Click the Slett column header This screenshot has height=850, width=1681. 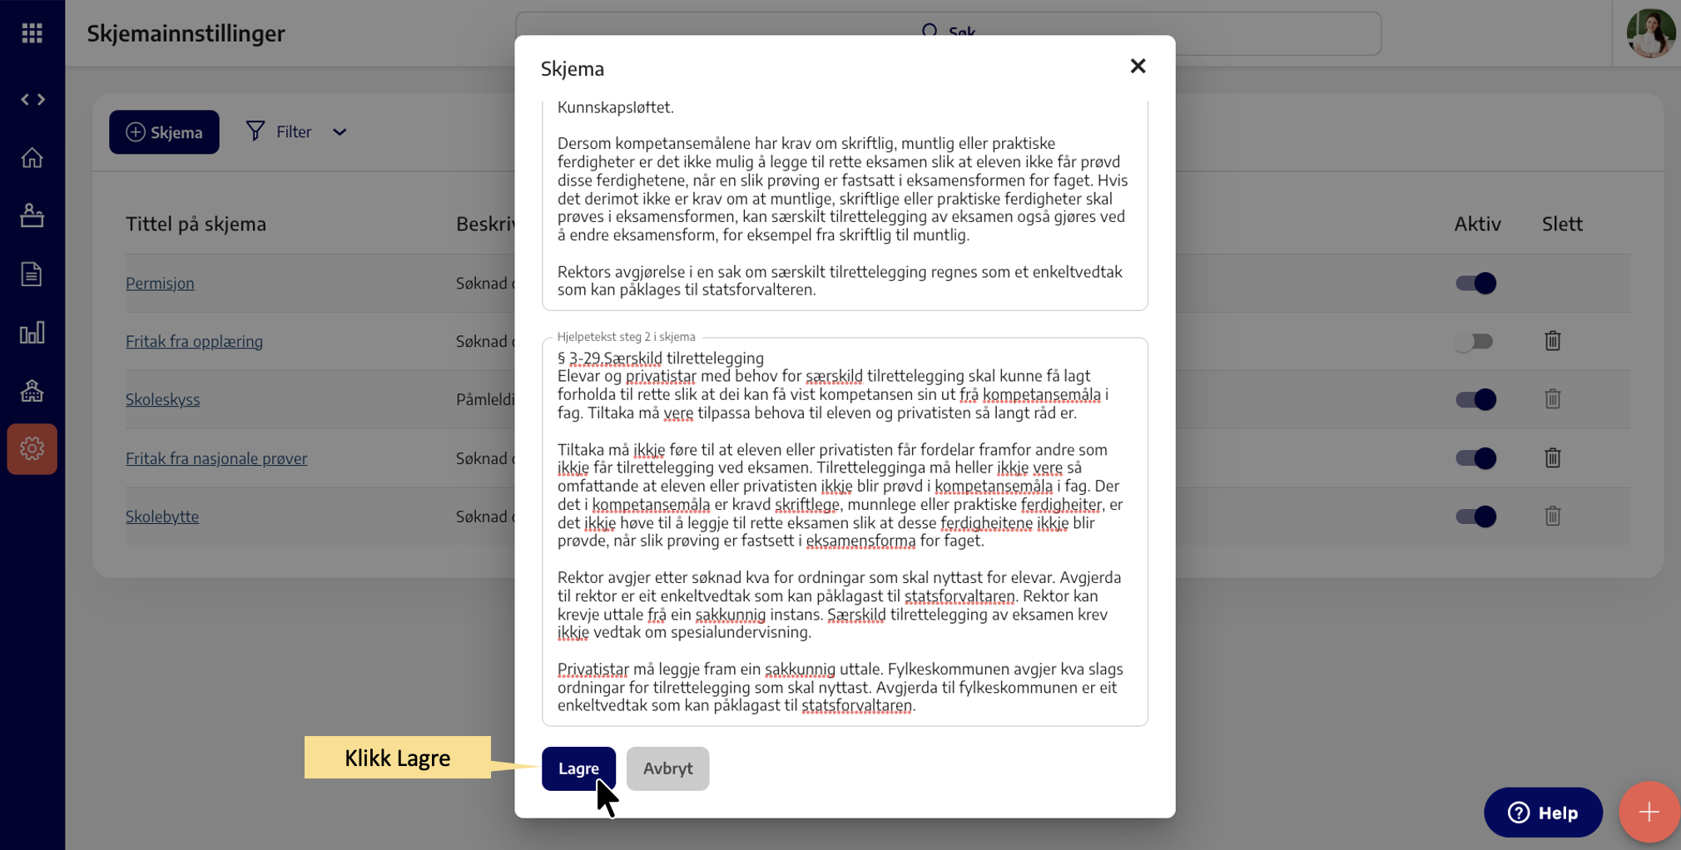(1562, 224)
